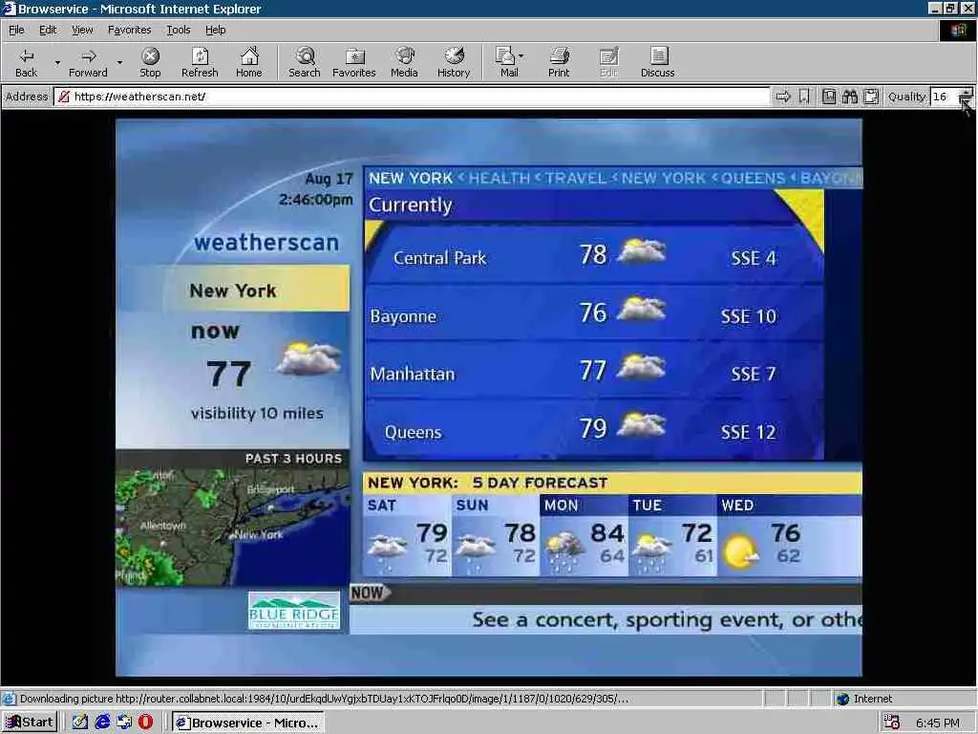This screenshot has height=734, width=978.
Task: Open the Favorites menu
Action: 129,30
